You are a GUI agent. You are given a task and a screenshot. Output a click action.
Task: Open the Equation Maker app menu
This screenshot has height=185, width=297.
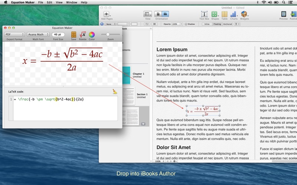point(23,2)
